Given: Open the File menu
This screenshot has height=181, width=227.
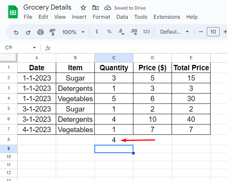Looking at the screenshot, I should [x=28, y=17].
